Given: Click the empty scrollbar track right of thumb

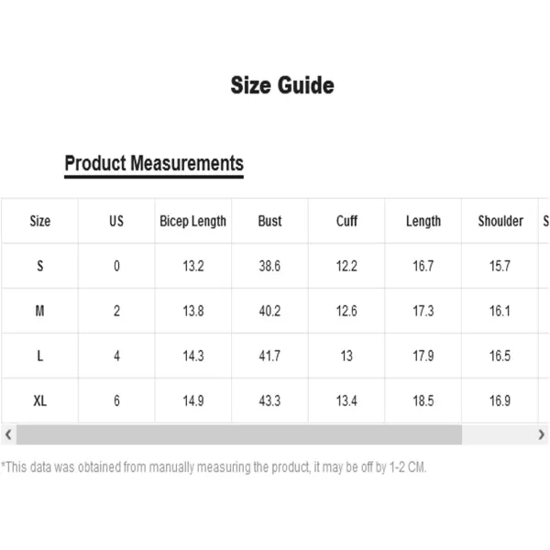Looking at the screenshot, I should point(498,434).
